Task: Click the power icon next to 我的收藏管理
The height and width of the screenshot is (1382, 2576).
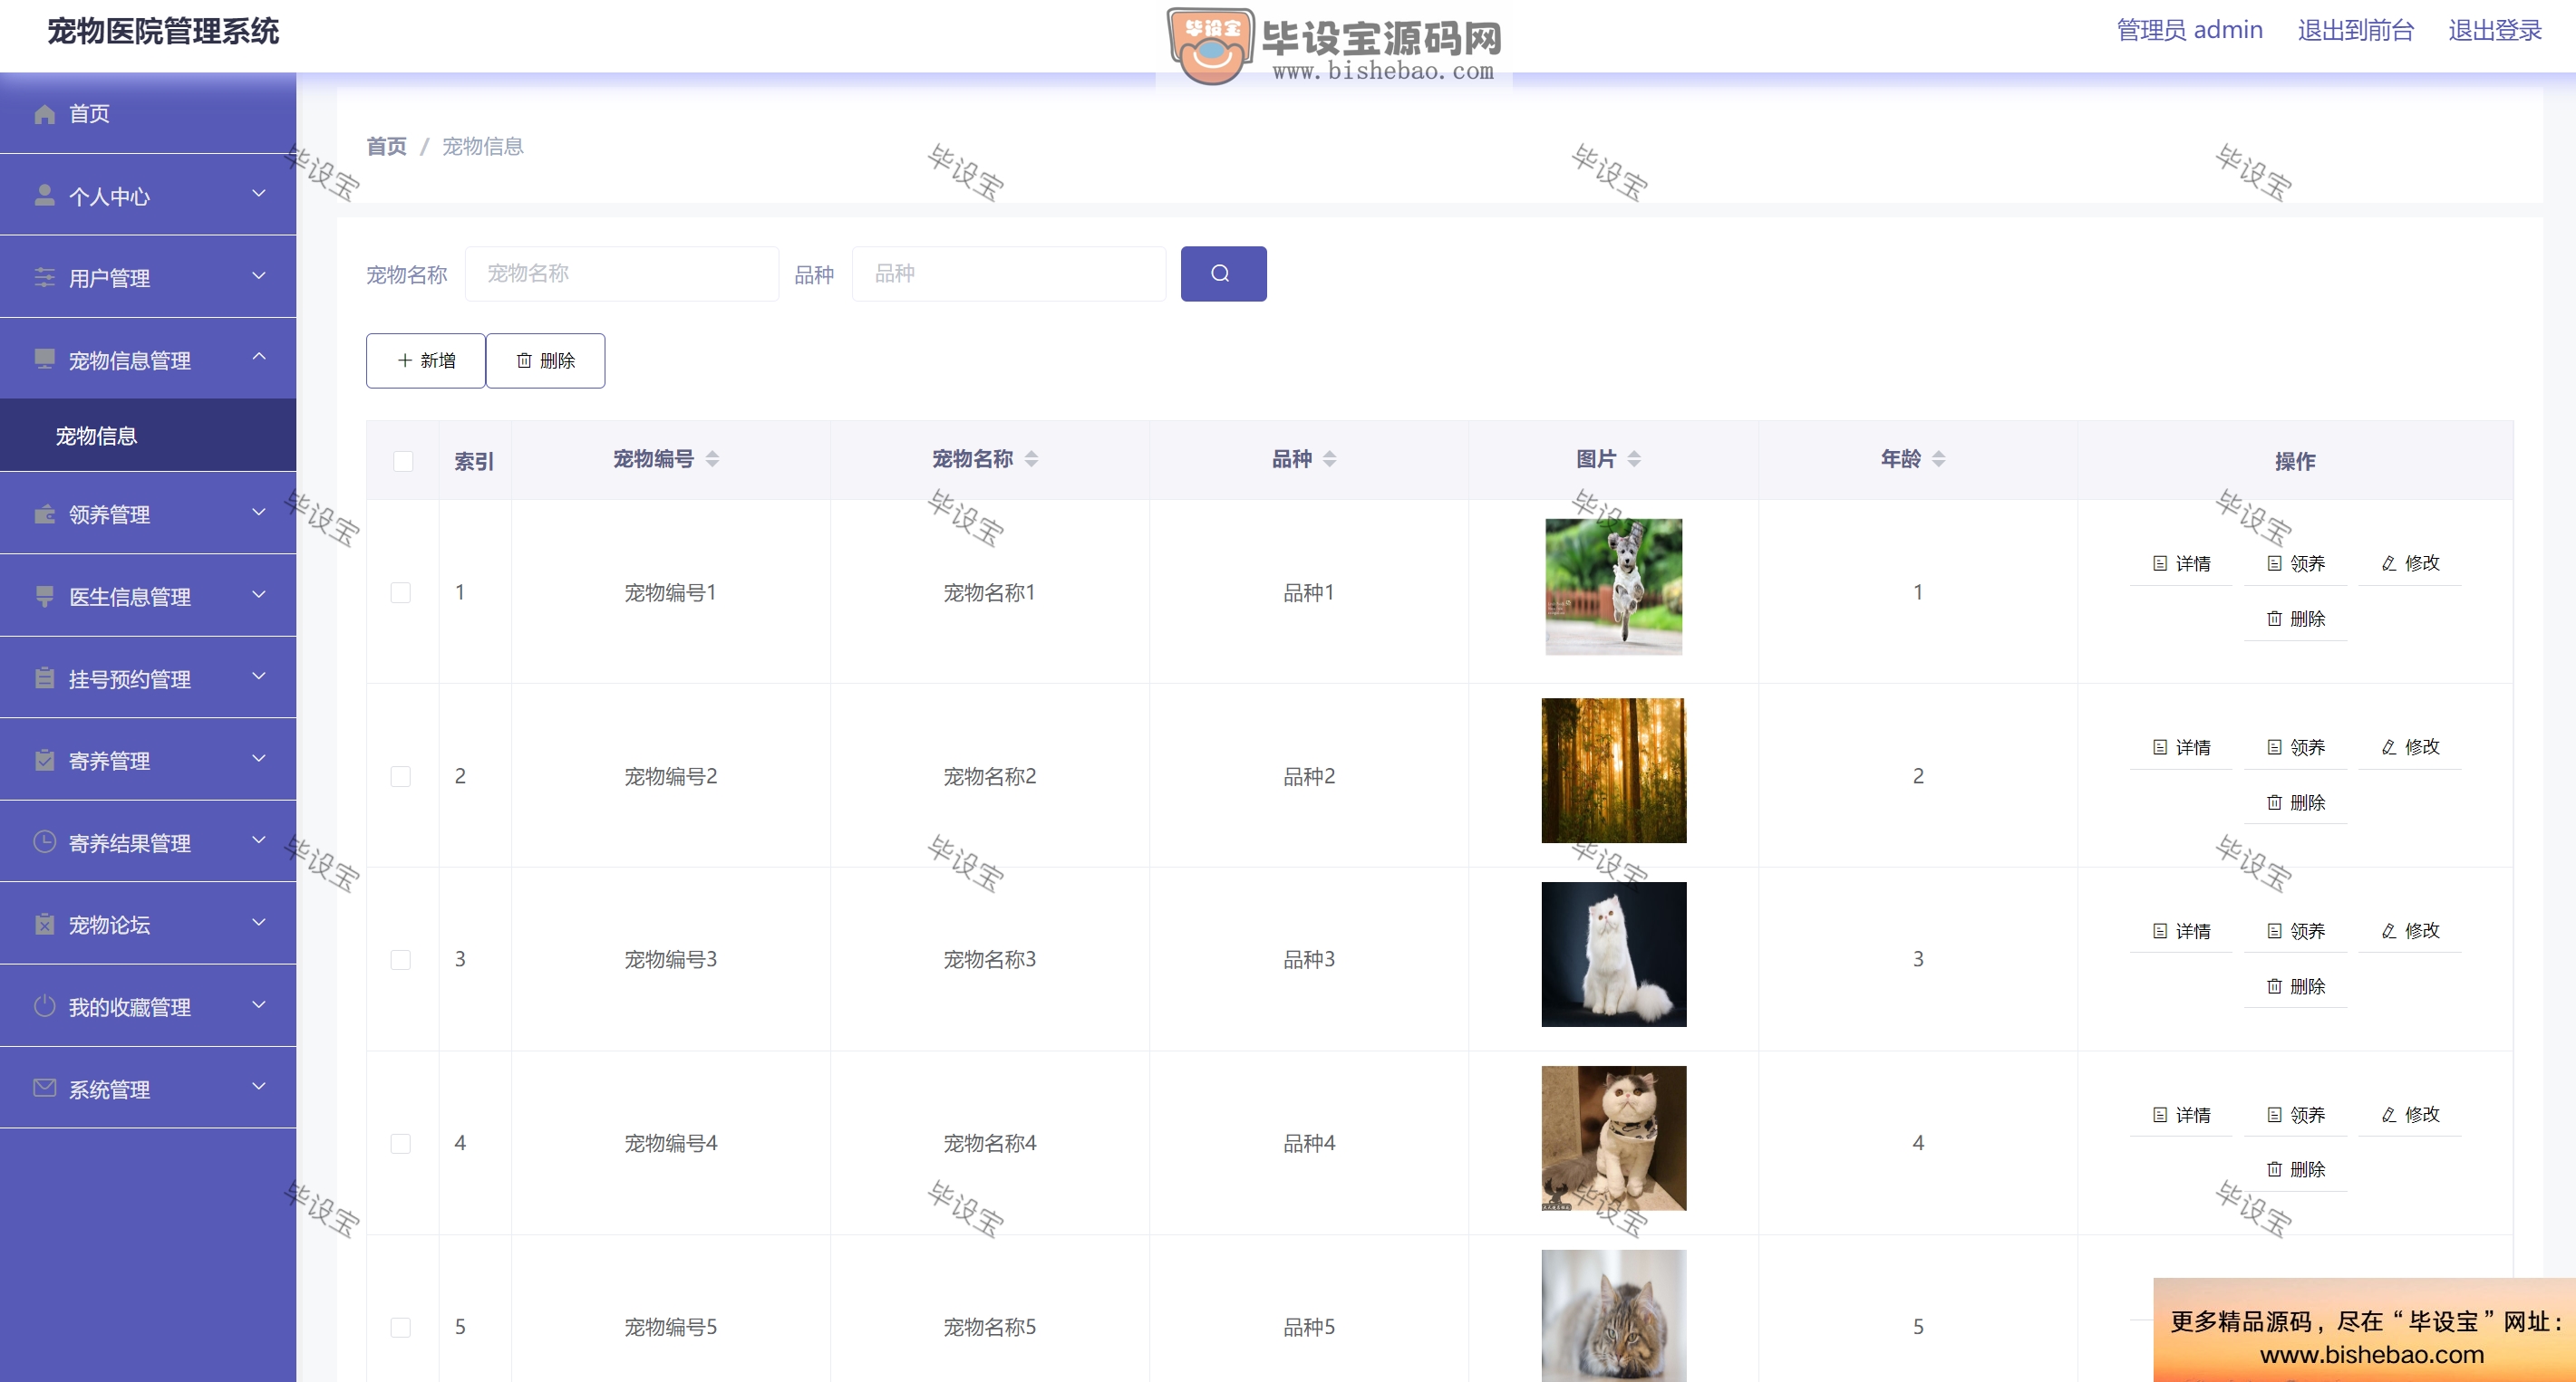Action: (44, 1006)
